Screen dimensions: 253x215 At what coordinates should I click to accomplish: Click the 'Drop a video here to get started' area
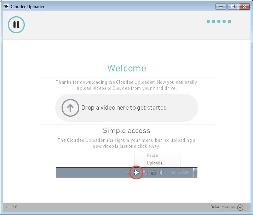click(127, 108)
